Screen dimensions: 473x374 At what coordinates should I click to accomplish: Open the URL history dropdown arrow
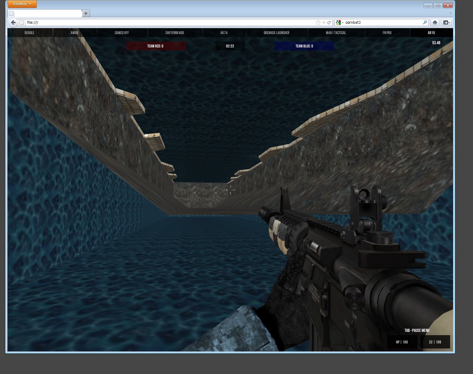coord(324,23)
